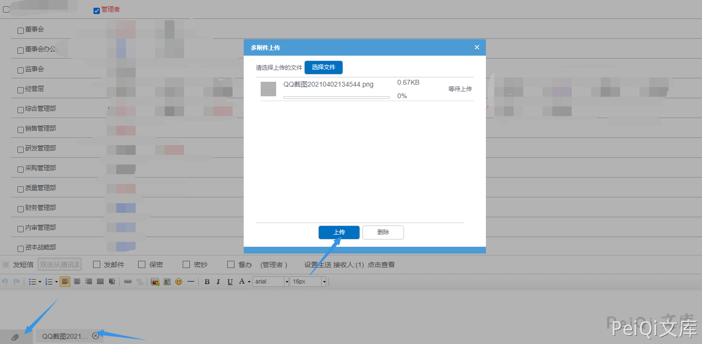The height and width of the screenshot is (344, 702).
Task: Toggle italic text formatting
Action: point(218,282)
